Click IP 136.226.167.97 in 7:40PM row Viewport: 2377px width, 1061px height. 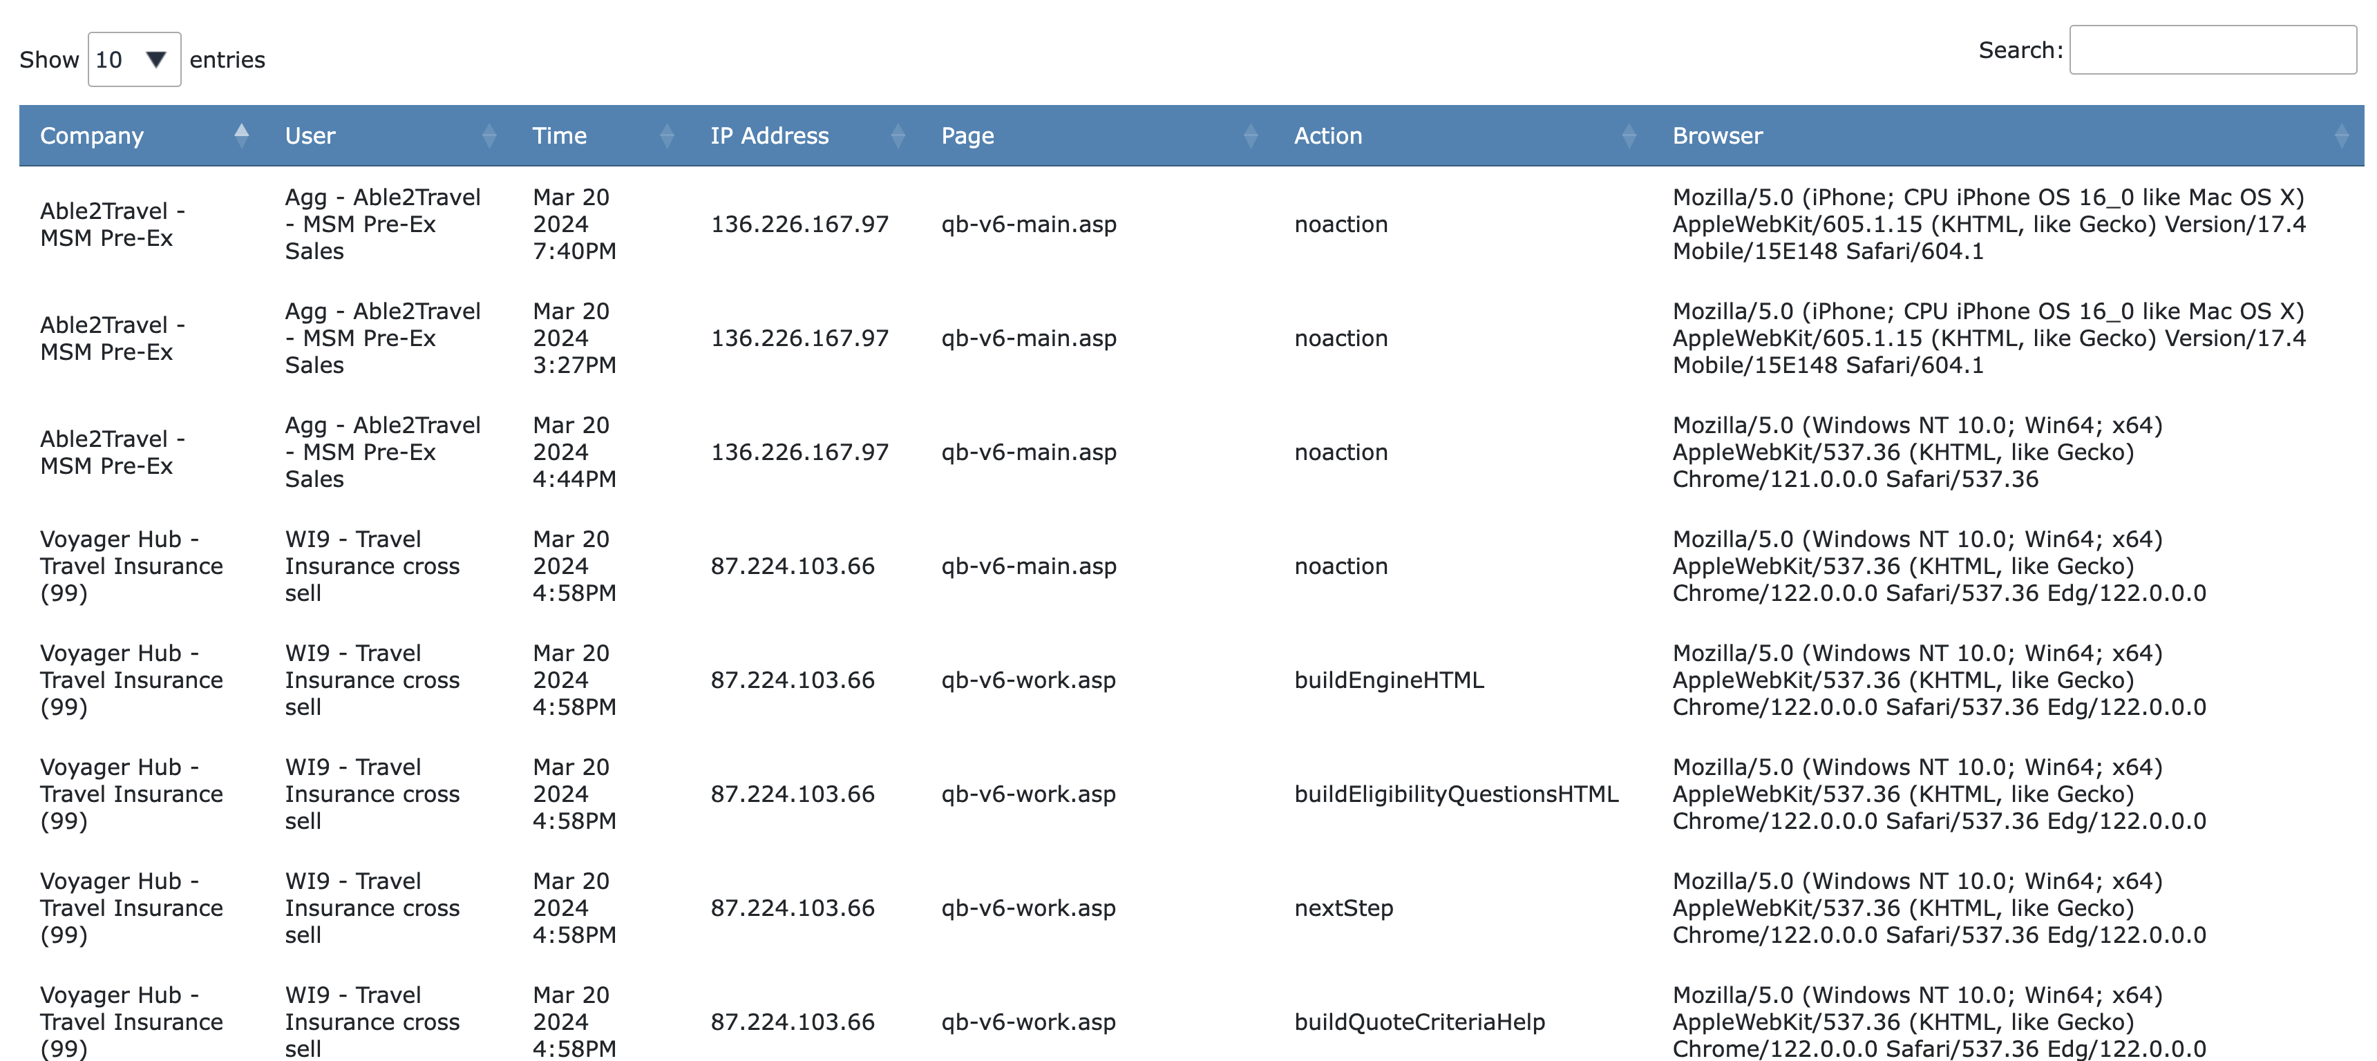click(x=799, y=224)
